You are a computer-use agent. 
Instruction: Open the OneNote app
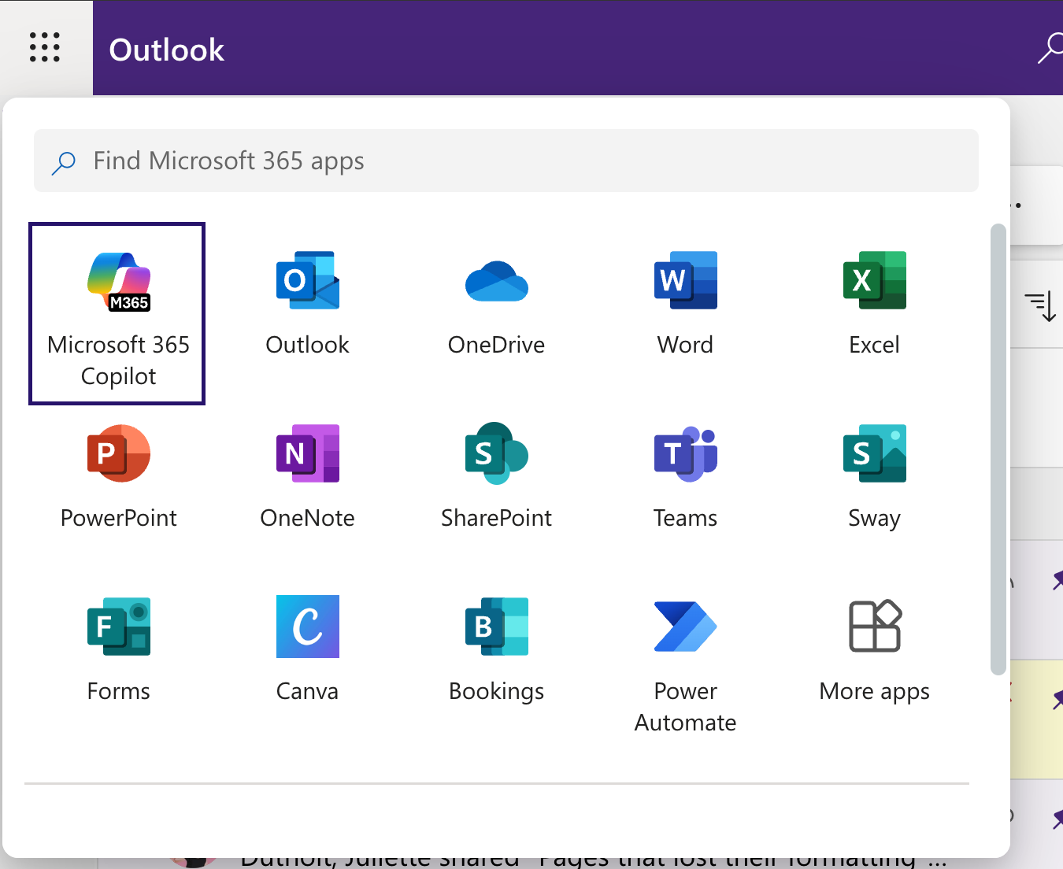coord(307,477)
